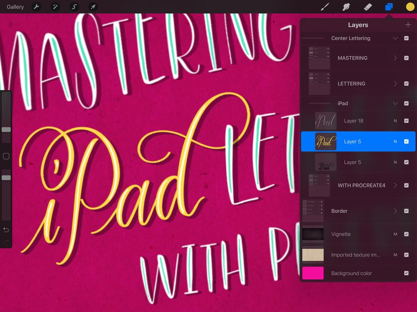Click the brush size slider handle
This screenshot has width=417, height=312.
[x=6, y=130]
